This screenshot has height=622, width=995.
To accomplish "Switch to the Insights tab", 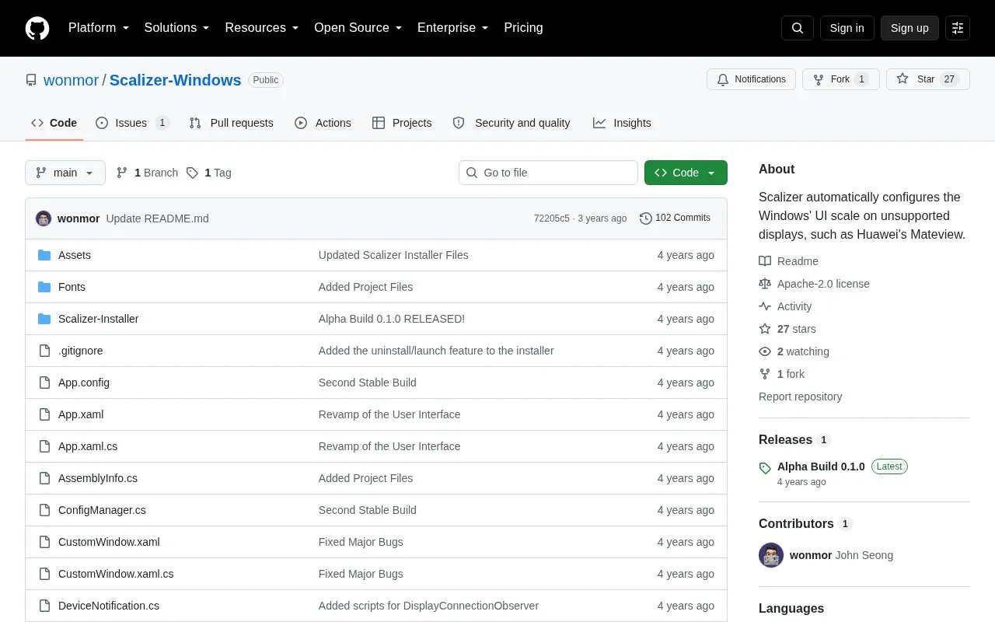I will 622,123.
